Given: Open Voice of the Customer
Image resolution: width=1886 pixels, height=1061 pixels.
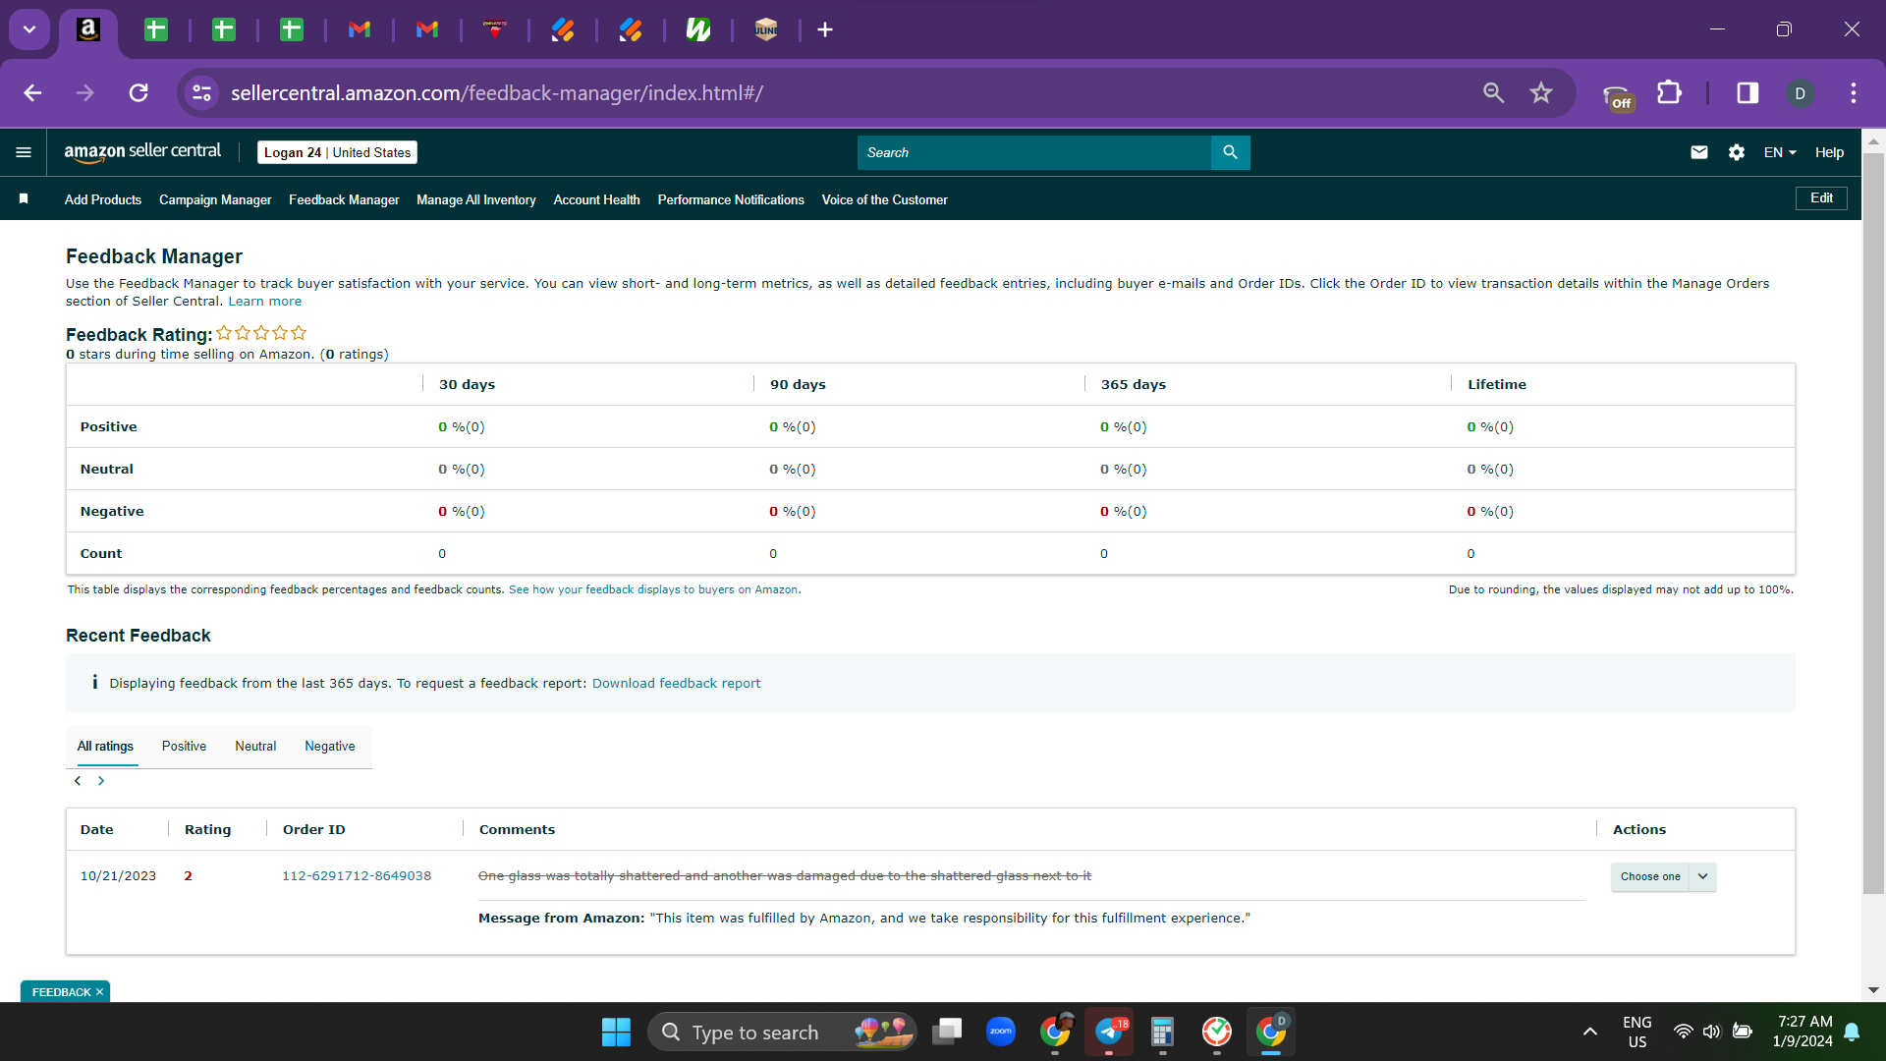Looking at the screenshot, I should click(x=884, y=199).
